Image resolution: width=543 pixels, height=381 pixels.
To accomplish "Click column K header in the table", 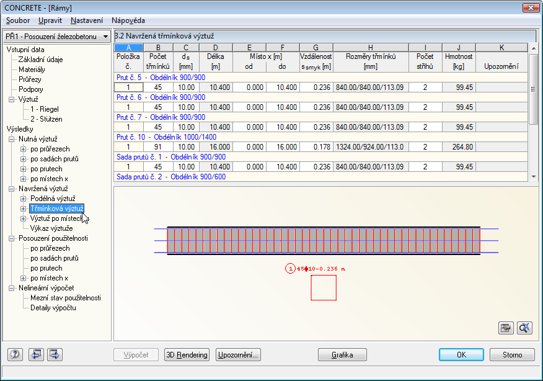I will 501,48.
